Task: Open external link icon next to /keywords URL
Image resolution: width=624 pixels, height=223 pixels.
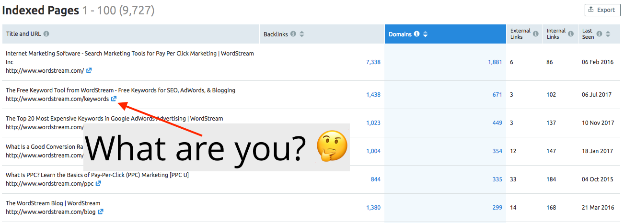Action: 114,99
